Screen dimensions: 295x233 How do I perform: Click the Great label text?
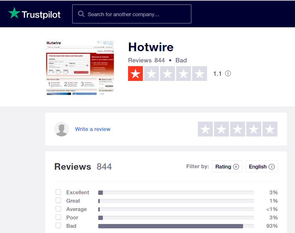point(73,201)
